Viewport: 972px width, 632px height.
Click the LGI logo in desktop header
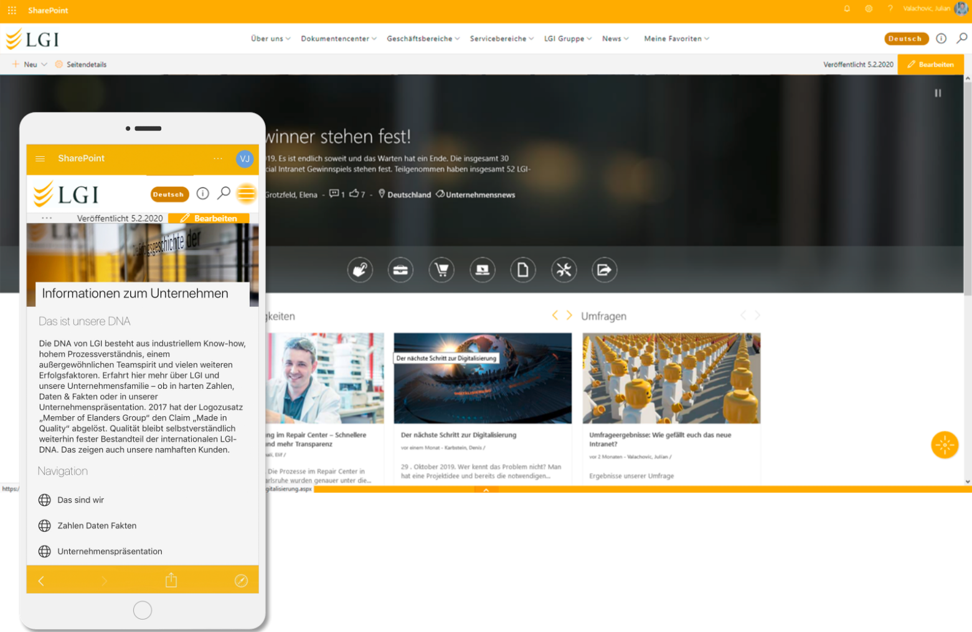tap(32, 39)
